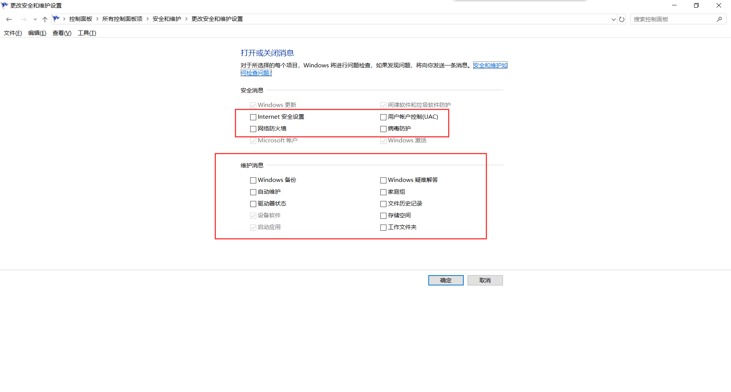Click the flag icon in address bar
This screenshot has height=392, width=731.
56,19
